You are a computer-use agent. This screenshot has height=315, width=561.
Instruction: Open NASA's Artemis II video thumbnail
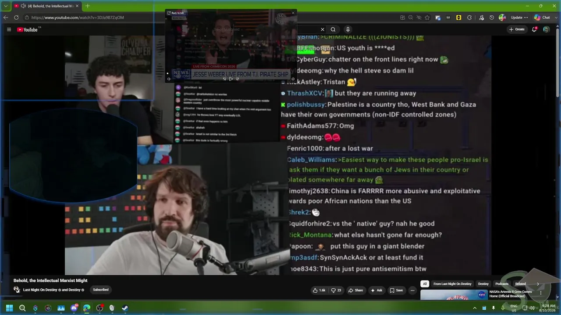click(x=453, y=295)
